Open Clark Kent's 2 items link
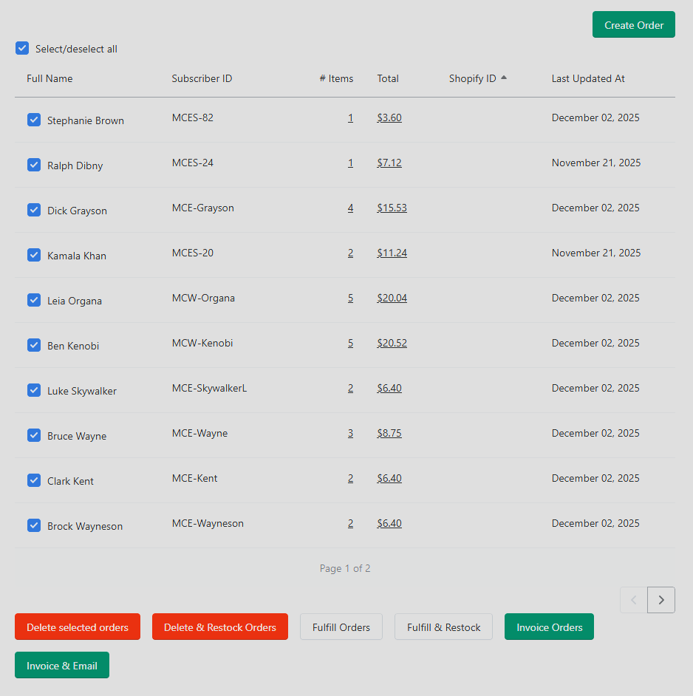 point(351,478)
